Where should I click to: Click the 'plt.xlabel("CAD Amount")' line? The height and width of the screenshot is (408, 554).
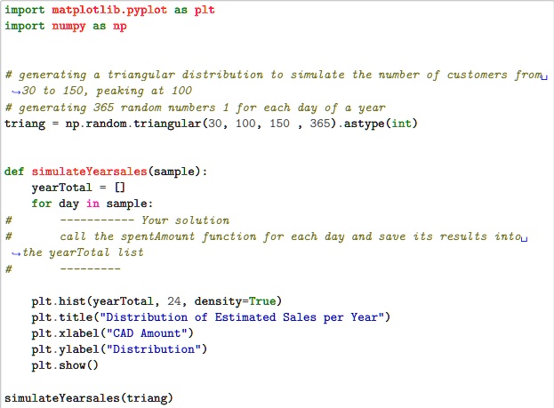coord(112,333)
